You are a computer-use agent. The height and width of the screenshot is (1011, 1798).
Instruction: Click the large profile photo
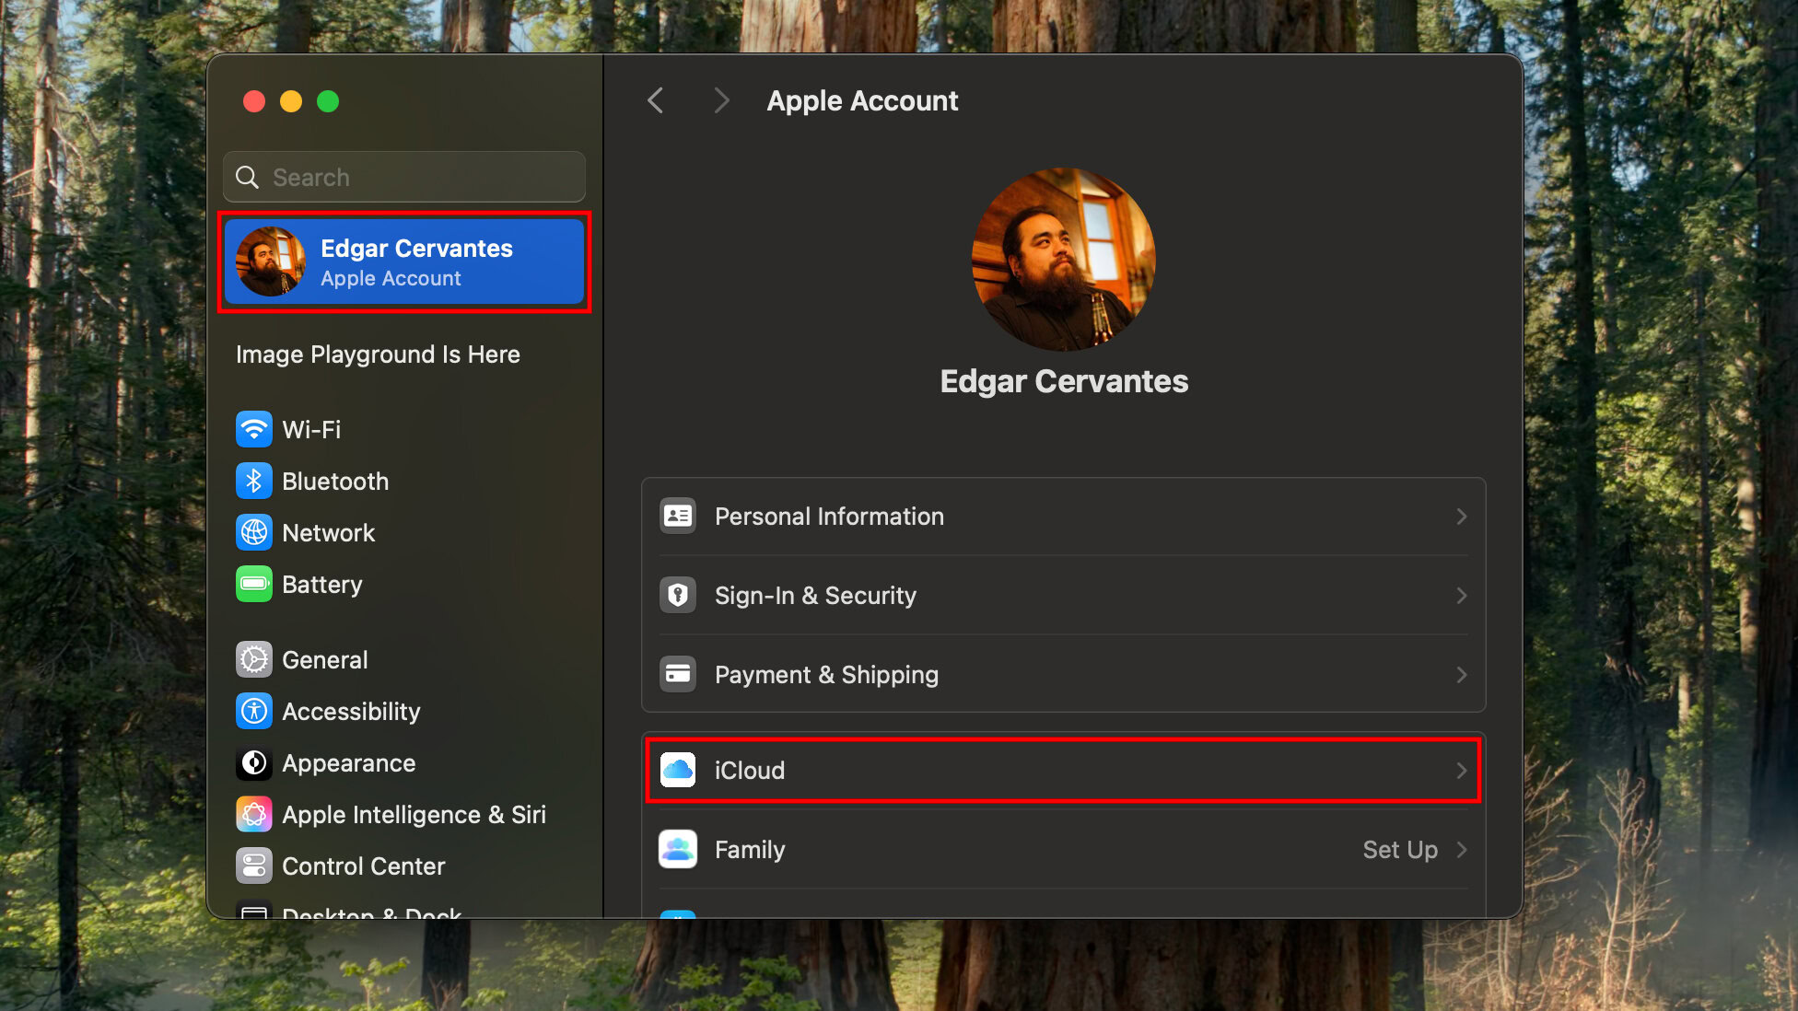tap(1063, 259)
